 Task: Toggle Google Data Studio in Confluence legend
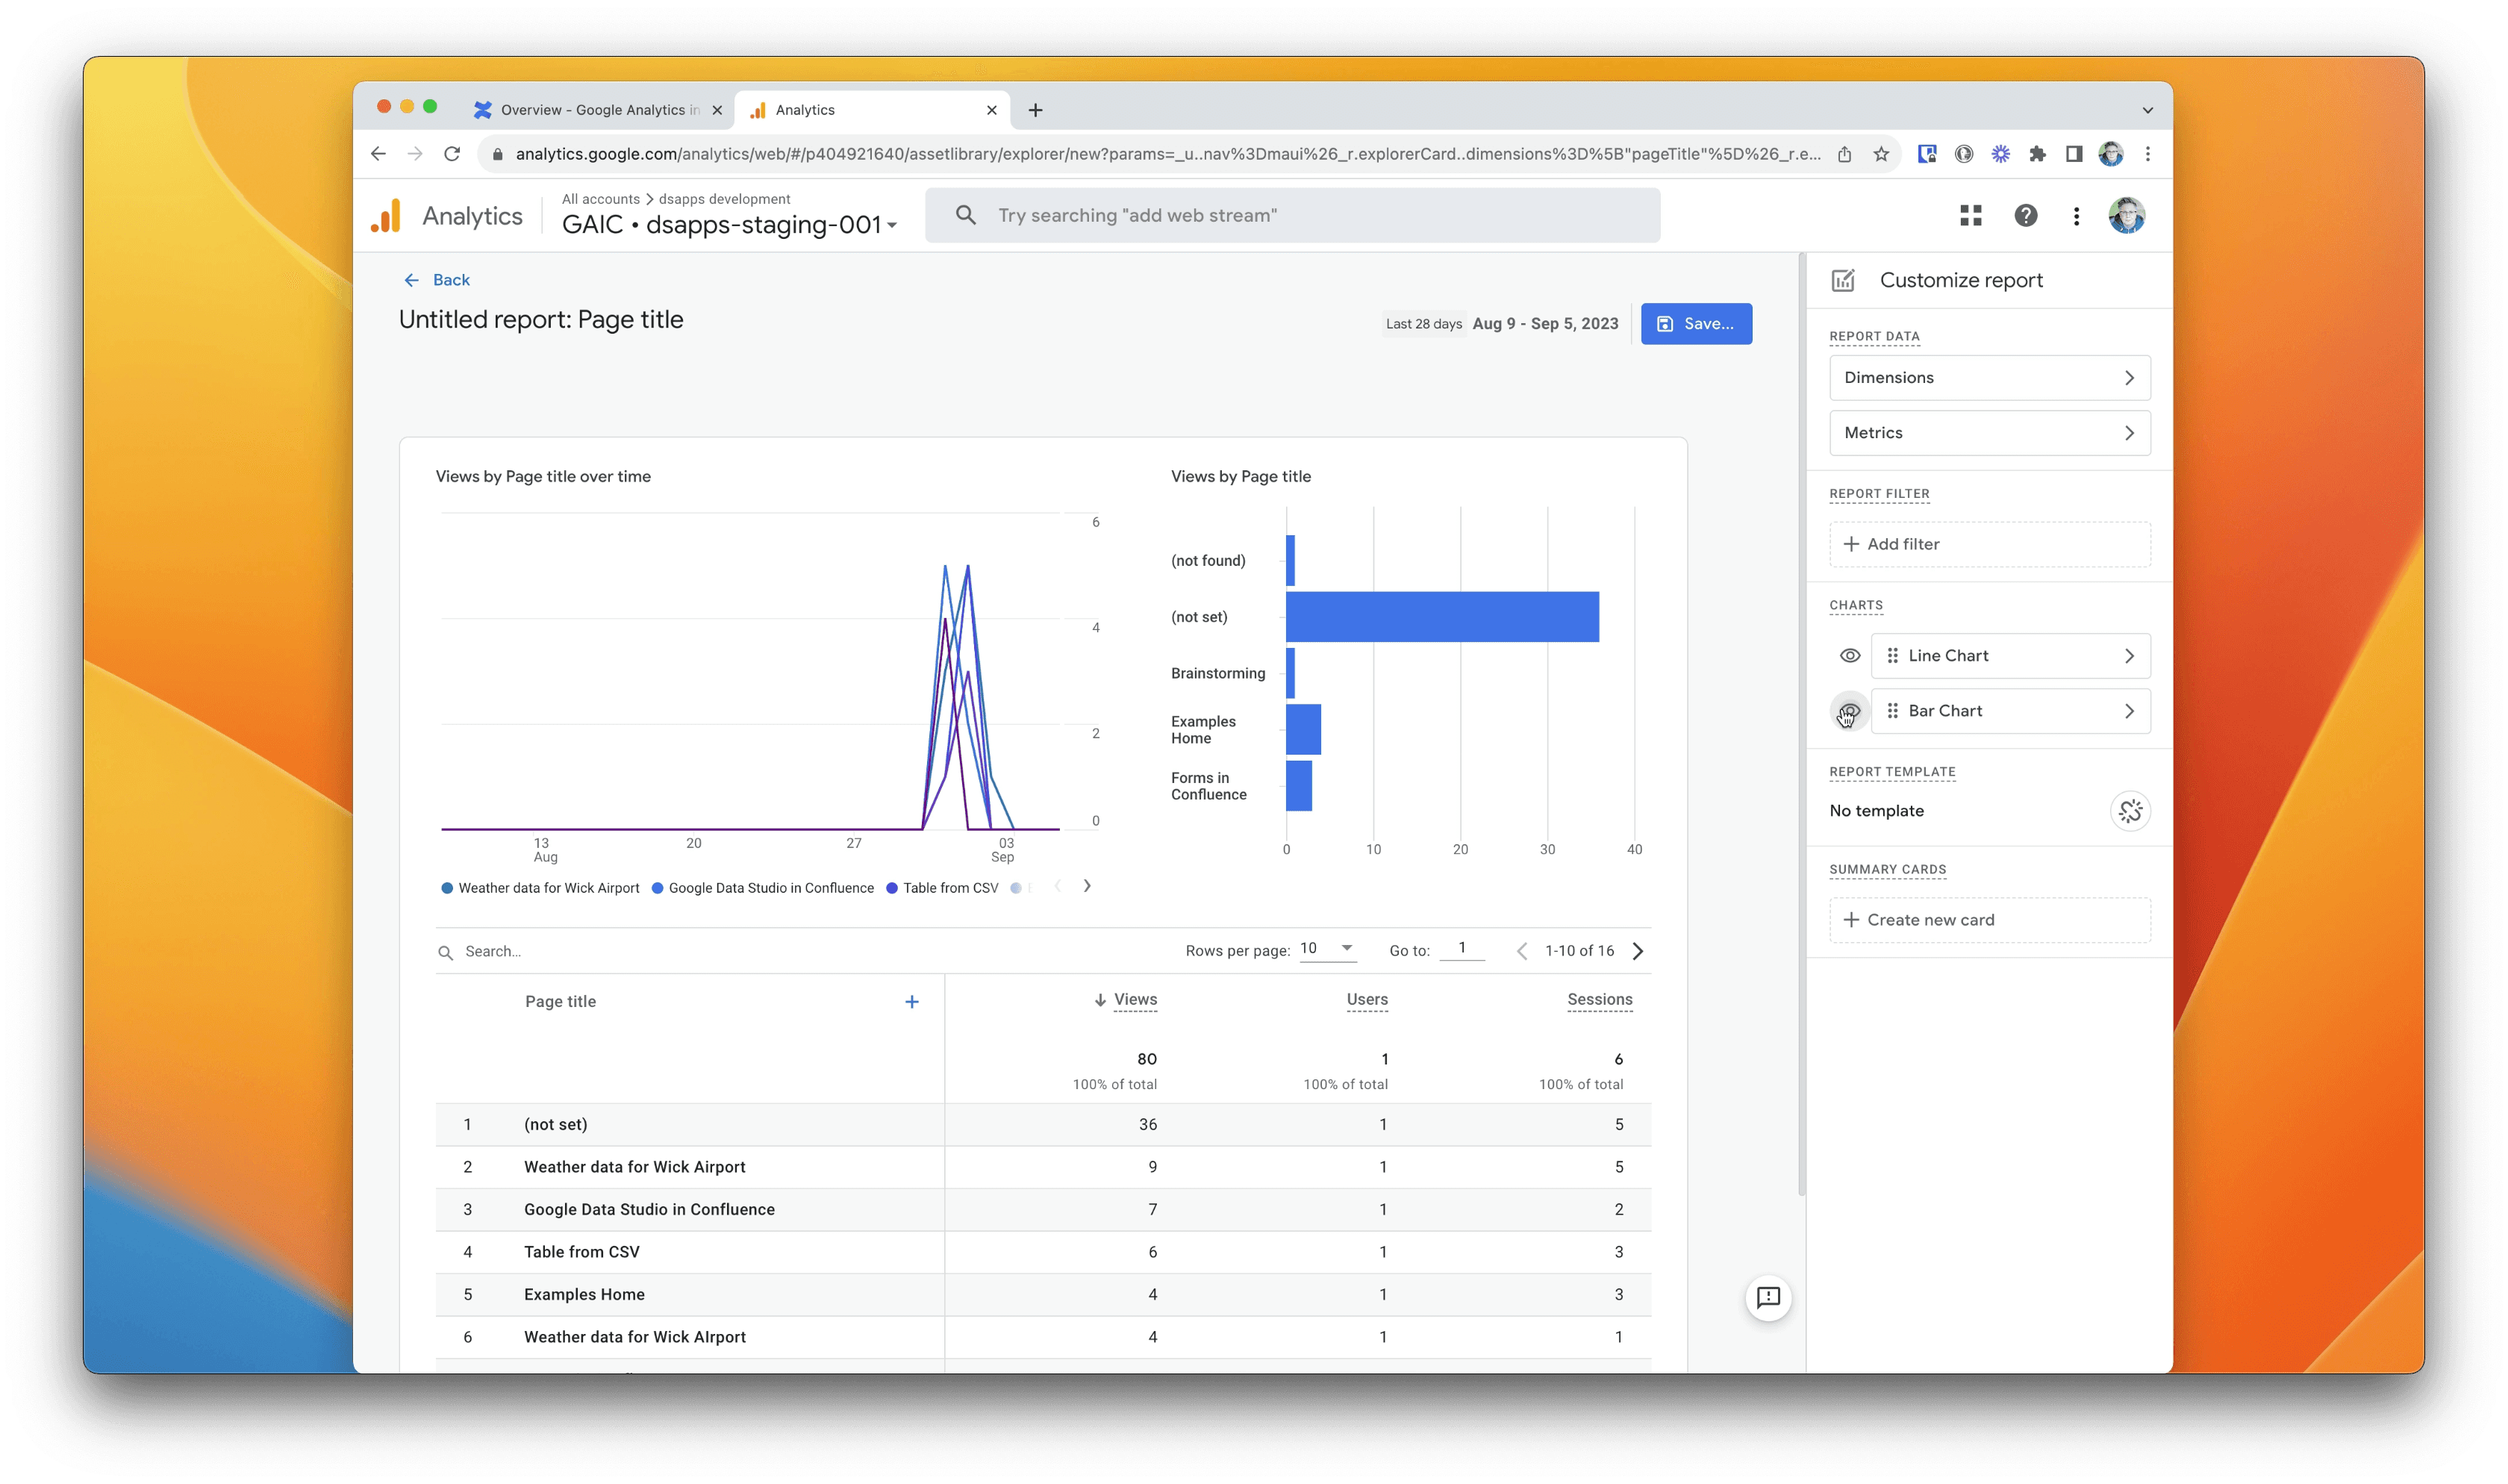pos(761,888)
